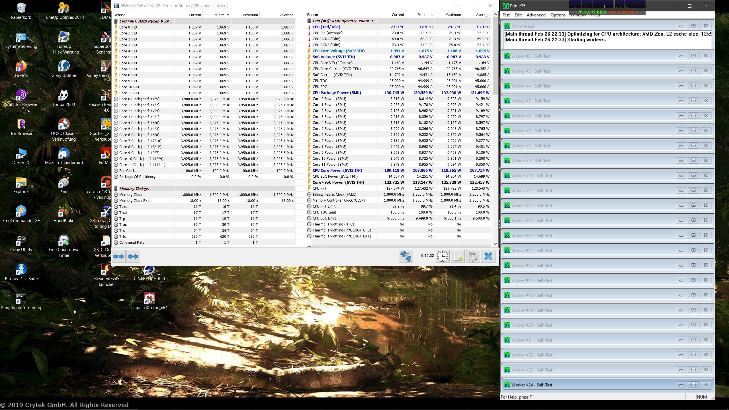Select the SoC Voltage (SVI2 TFN) row
The width and height of the screenshot is (729, 410).
coord(399,57)
